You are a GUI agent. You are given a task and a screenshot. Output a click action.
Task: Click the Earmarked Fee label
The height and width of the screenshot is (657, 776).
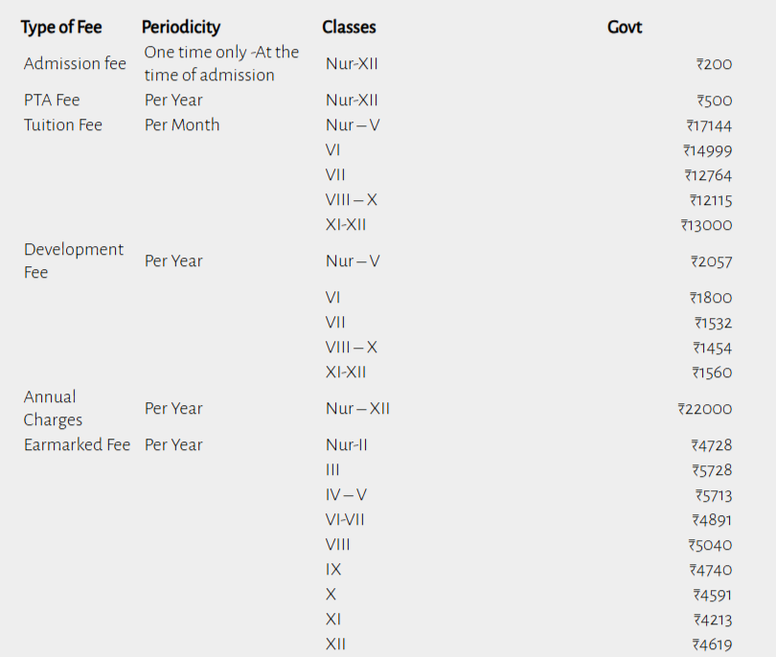pyautogui.click(x=78, y=444)
